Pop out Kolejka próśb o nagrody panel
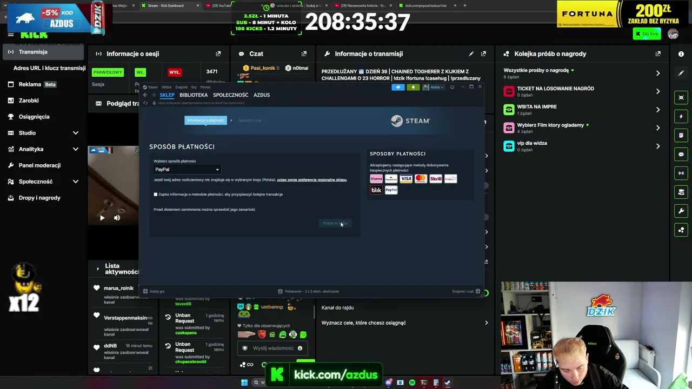 pyautogui.click(x=658, y=54)
